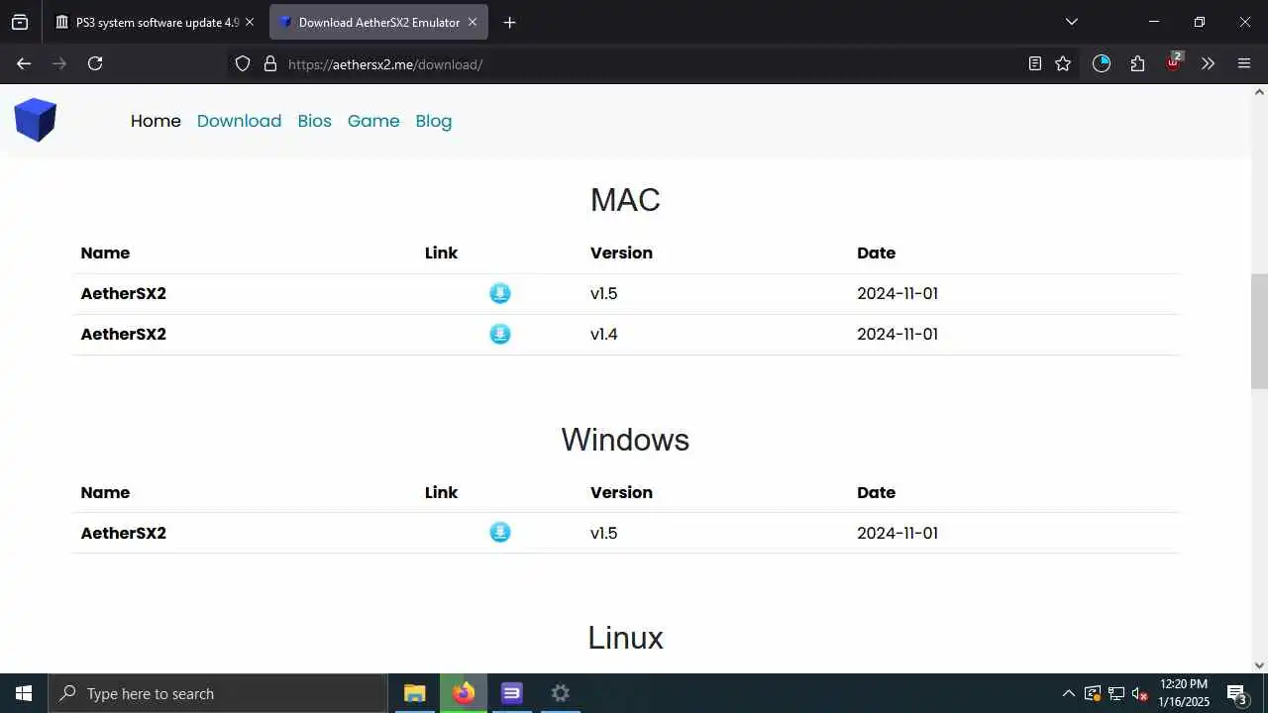Open the notification center icon

point(1237,693)
